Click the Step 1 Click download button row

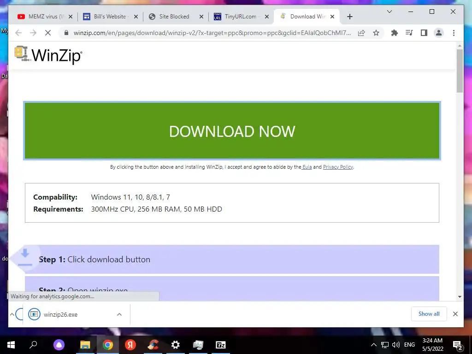(x=232, y=259)
